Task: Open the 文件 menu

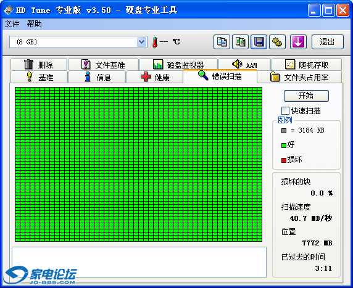Action: pyautogui.click(x=12, y=24)
